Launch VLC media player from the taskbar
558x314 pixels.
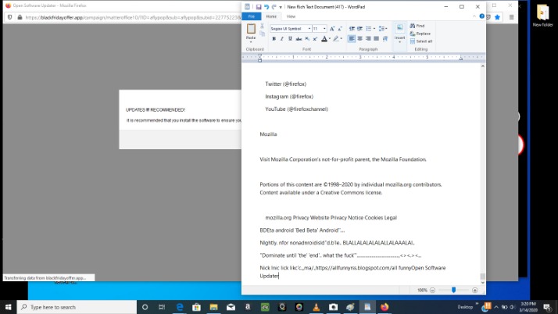(x=316, y=307)
